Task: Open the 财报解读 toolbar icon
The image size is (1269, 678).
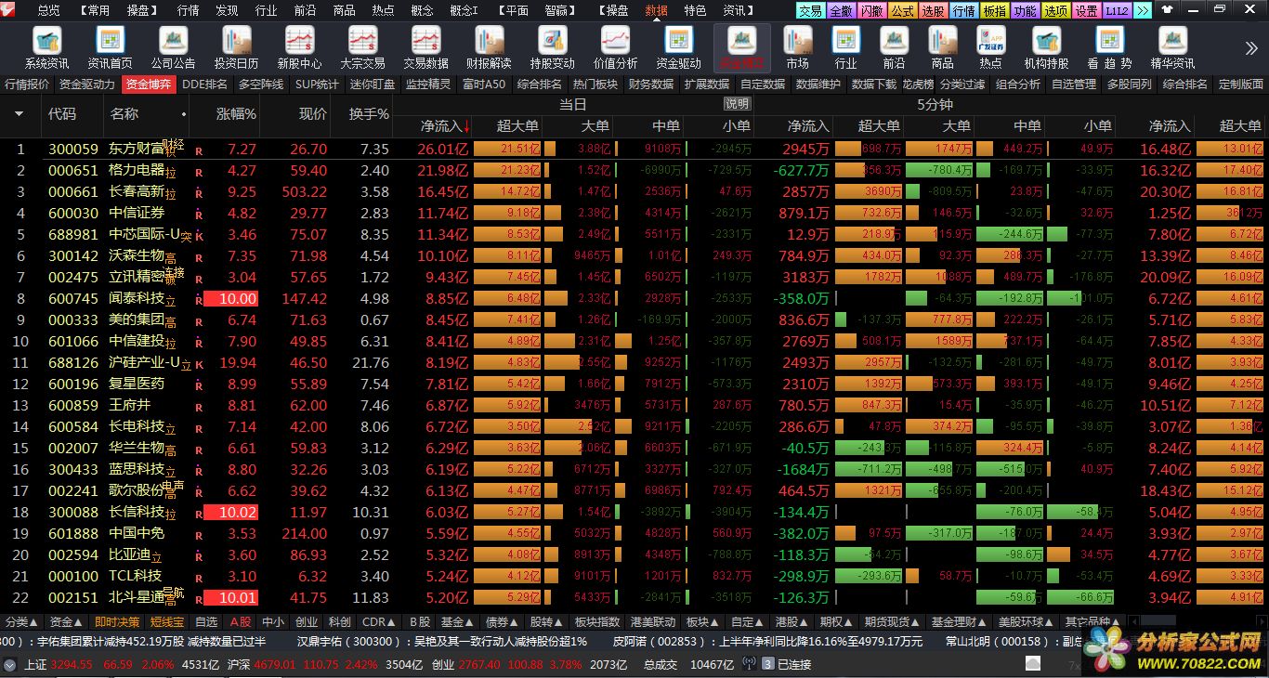Action: [489, 47]
